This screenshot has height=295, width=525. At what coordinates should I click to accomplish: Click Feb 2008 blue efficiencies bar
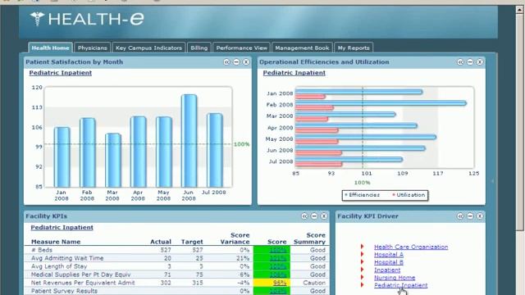[381, 103]
